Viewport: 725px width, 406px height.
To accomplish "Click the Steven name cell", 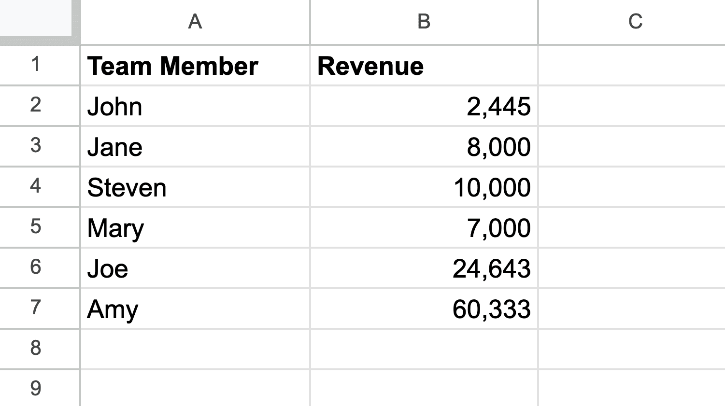I will (x=195, y=188).
